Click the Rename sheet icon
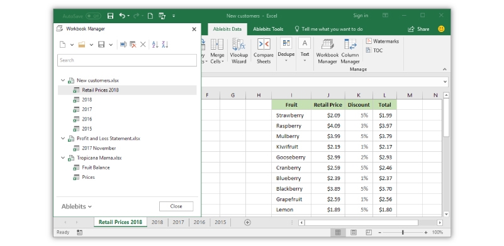Image resolution: width=504 pixels, height=246 pixels. (123, 45)
